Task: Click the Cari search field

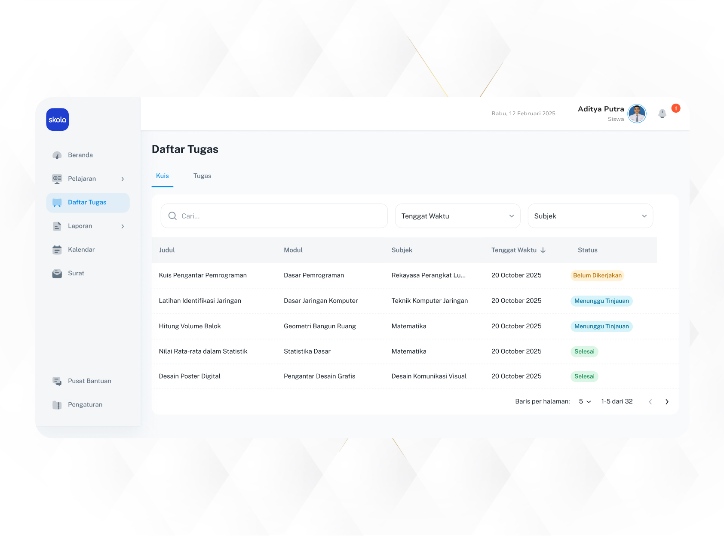Action: click(274, 216)
